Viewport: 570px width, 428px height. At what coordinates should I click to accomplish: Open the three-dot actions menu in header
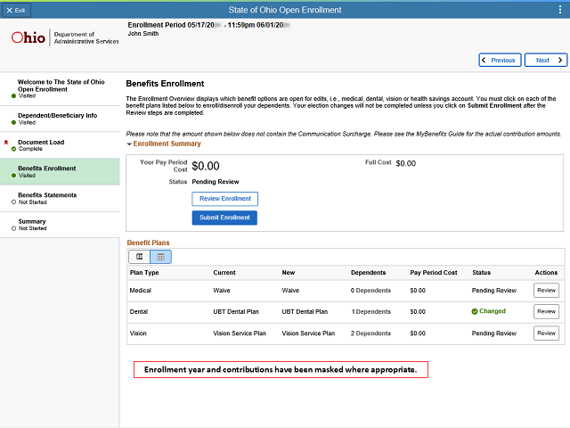tap(560, 10)
